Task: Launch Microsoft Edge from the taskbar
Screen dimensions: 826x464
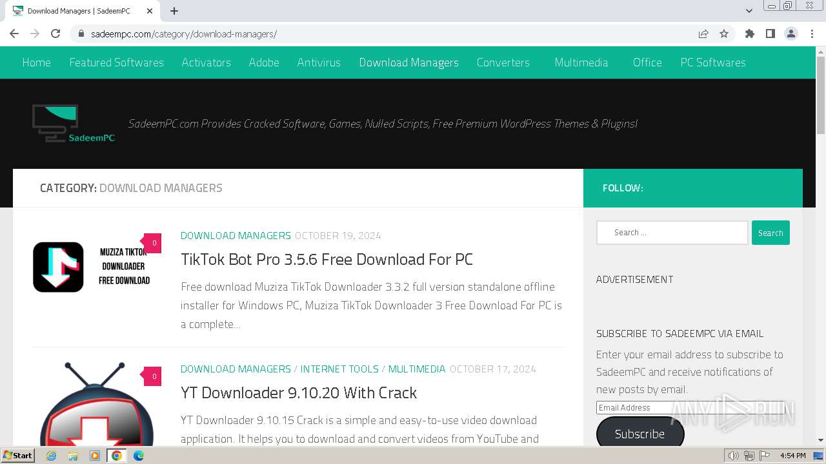Action: point(139,456)
